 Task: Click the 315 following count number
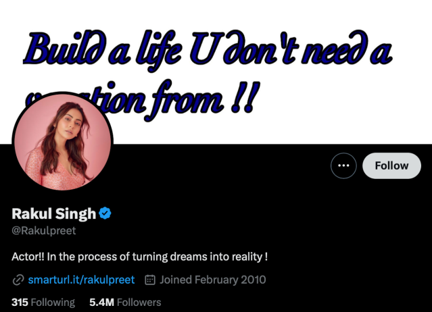(x=20, y=303)
